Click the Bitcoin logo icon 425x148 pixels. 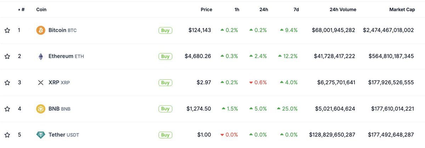coord(41,30)
